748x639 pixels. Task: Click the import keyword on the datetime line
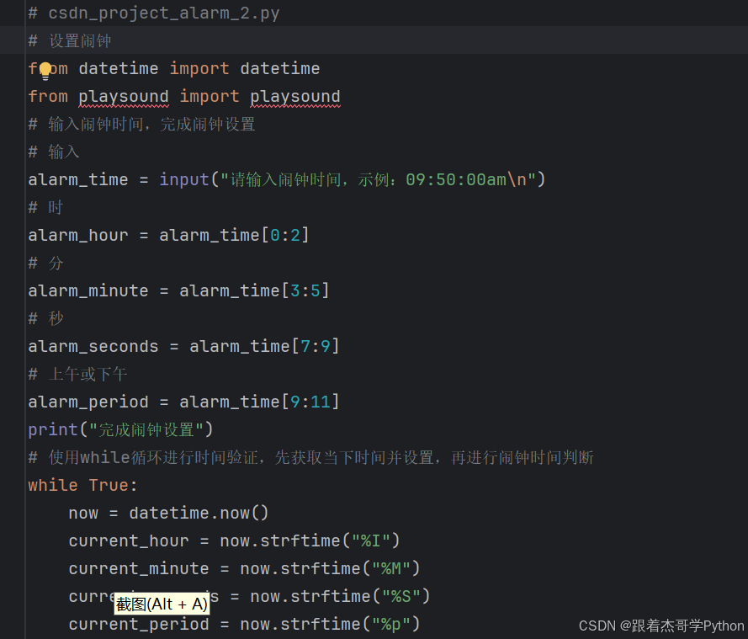tap(199, 68)
